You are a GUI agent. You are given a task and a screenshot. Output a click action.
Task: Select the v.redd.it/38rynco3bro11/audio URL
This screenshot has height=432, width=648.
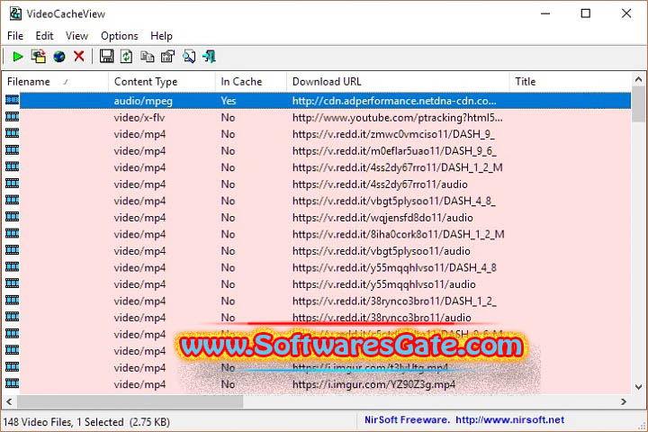(382, 318)
